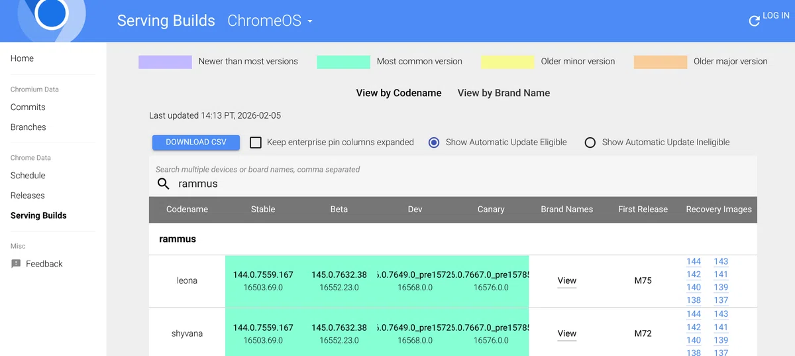Click leona Stable version 144.0.7559.167

point(263,274)
